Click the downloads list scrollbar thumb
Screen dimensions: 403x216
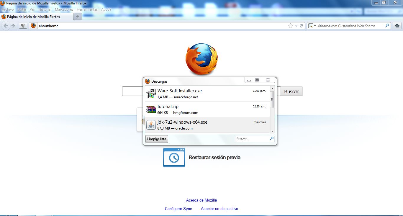272,99
